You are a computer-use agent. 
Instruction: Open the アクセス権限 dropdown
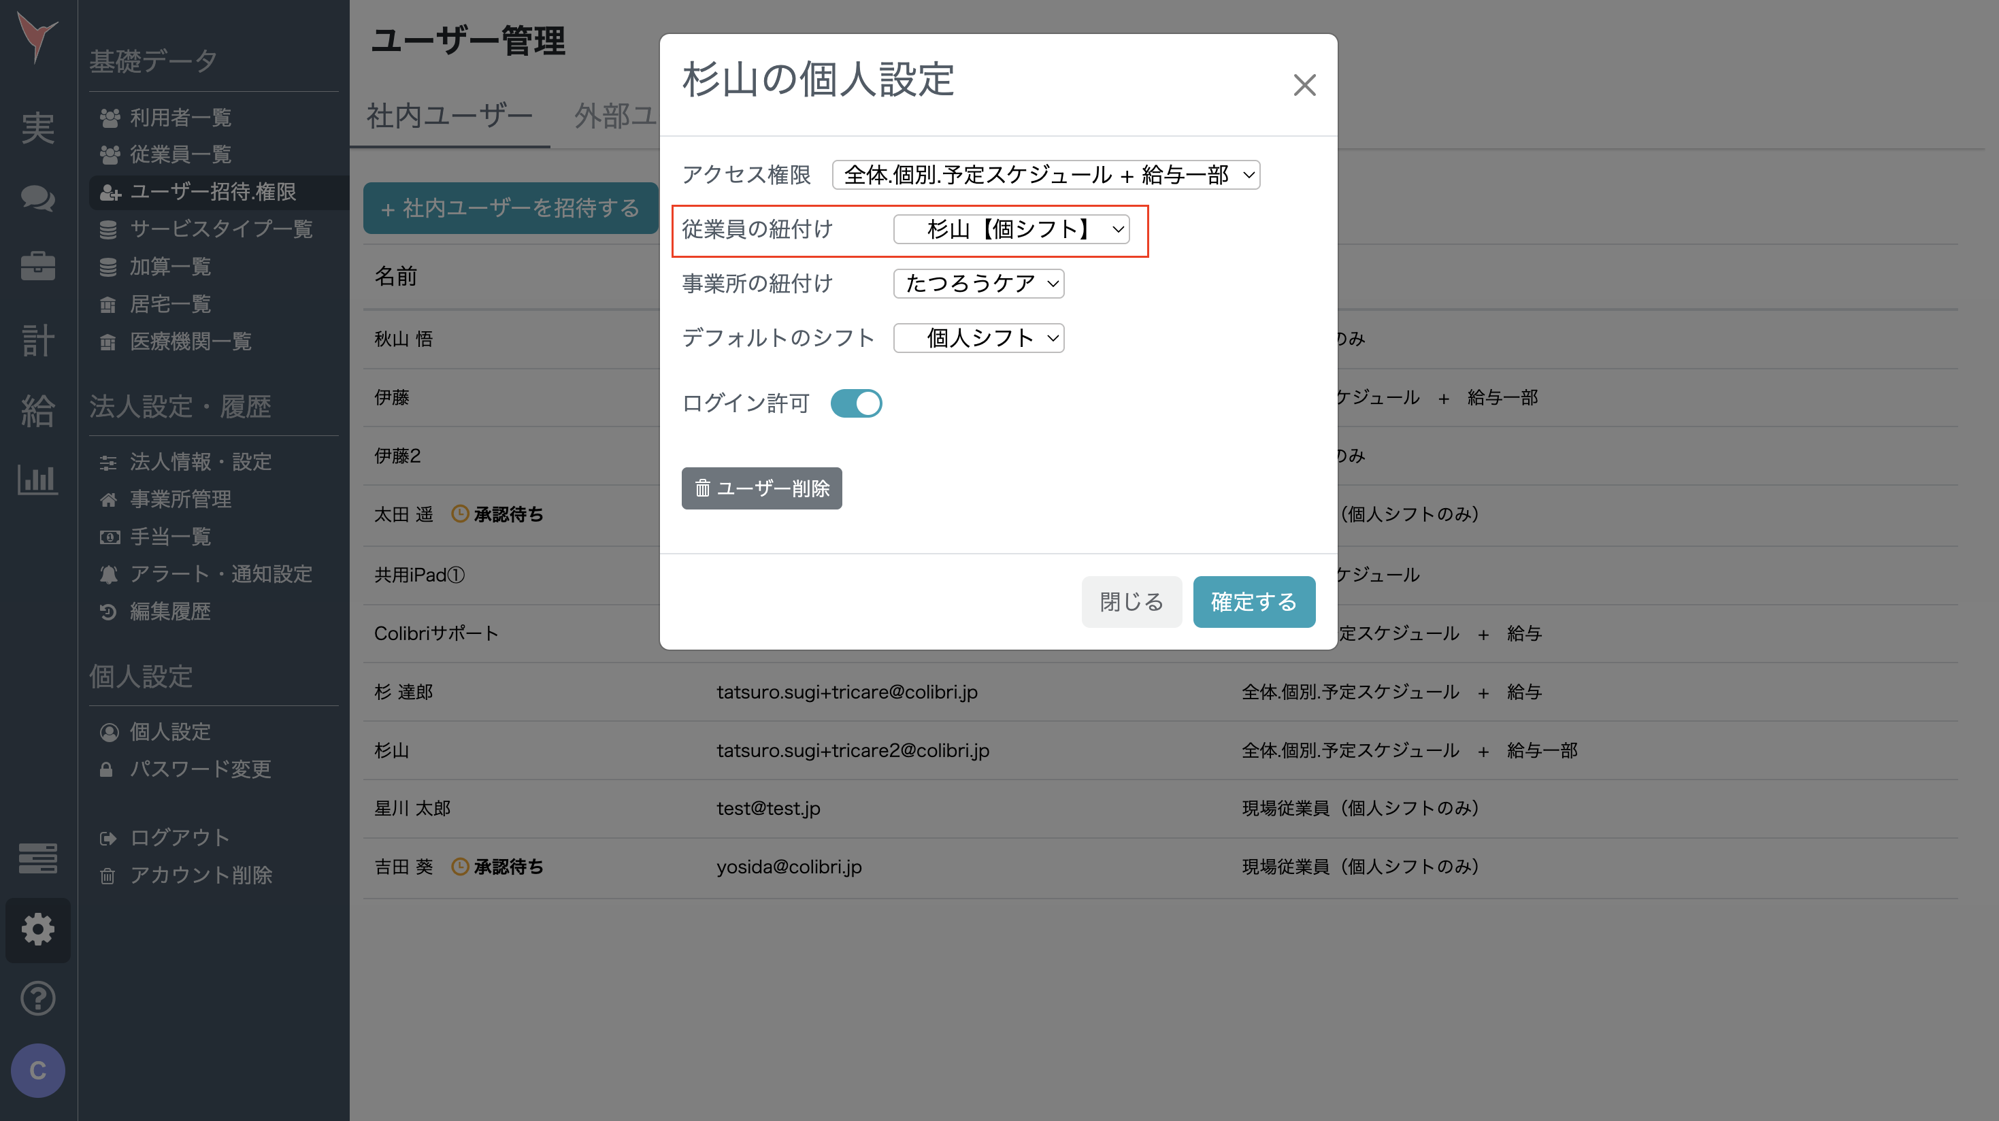(1045, 175)
